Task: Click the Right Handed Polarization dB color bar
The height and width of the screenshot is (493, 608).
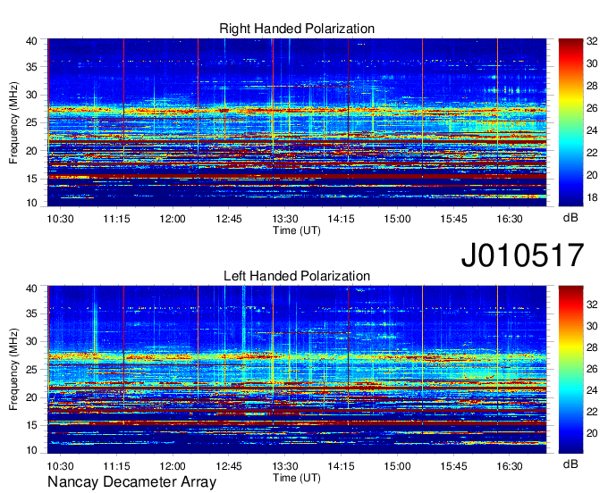Action: [570, 122]
